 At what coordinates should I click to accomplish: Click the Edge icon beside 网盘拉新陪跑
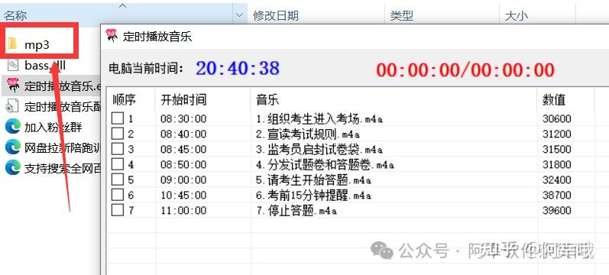click(x=13, y=147)
